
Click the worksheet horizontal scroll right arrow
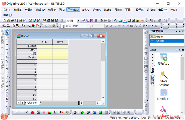[x=98, y=103]
